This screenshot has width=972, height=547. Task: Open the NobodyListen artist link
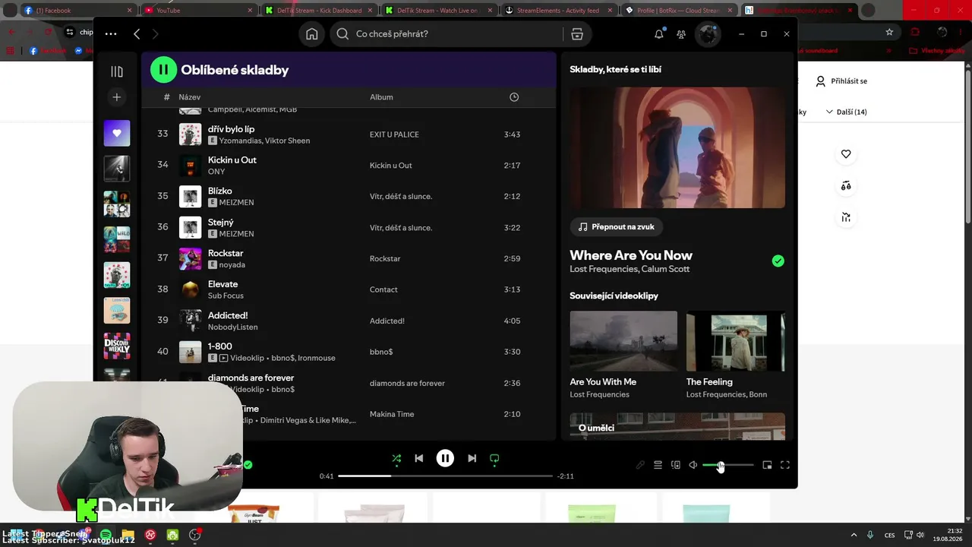[x=233, y=327]
